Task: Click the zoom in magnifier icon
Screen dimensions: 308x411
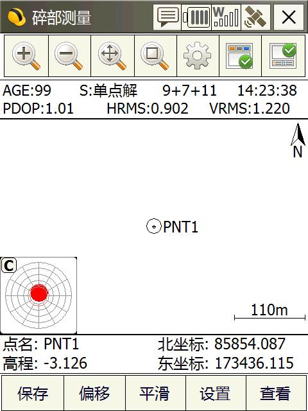Action: click(26, 56)
